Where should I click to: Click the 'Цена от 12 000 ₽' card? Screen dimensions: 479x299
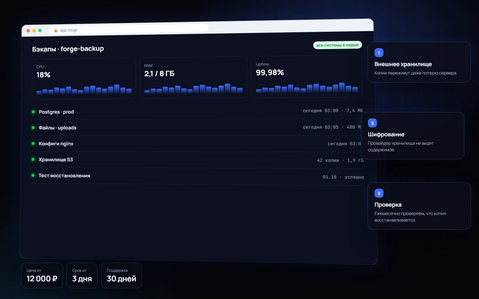pos(42,275)
